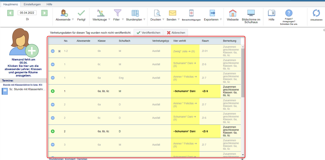Click the Klasse column header
The height and width of the screenshot is (160, 325).
(102, 41)
